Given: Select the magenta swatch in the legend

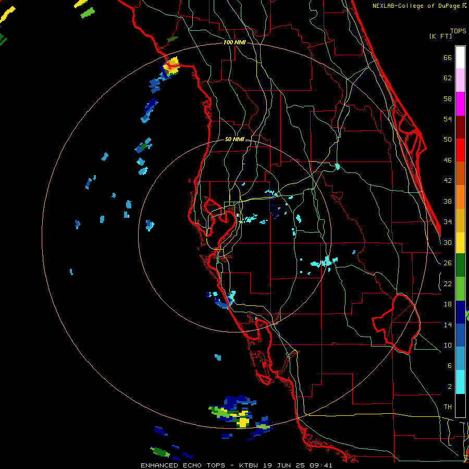Looking at the screenshot, I should point(460,104).
